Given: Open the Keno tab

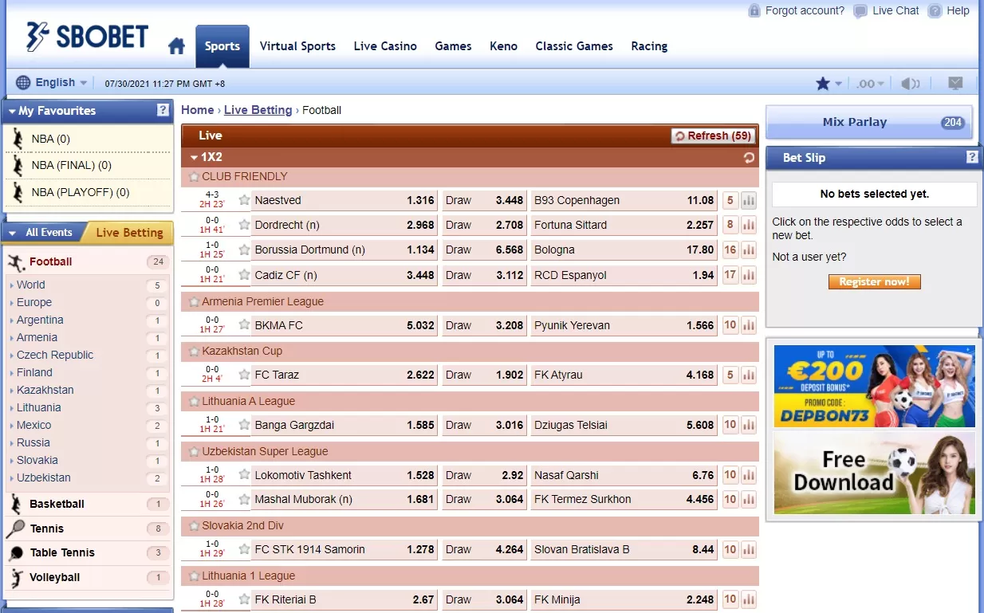Looking at the screenshot, I should [x=503, y=46].
